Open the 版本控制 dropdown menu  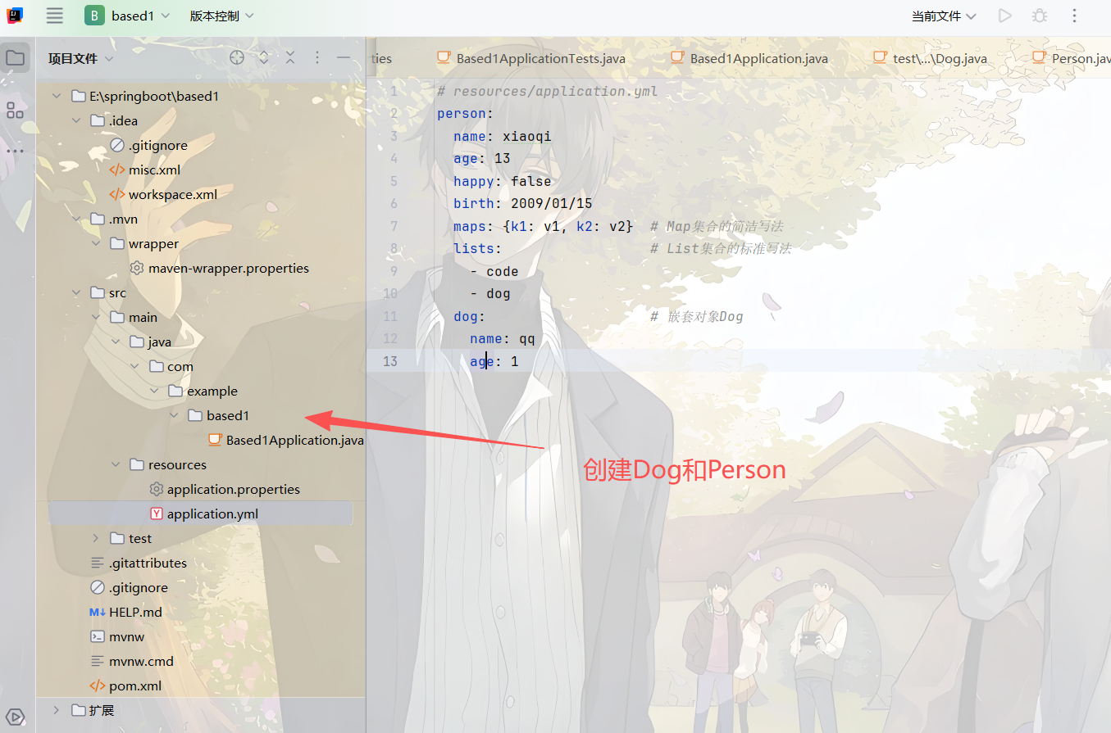[221, 16]
